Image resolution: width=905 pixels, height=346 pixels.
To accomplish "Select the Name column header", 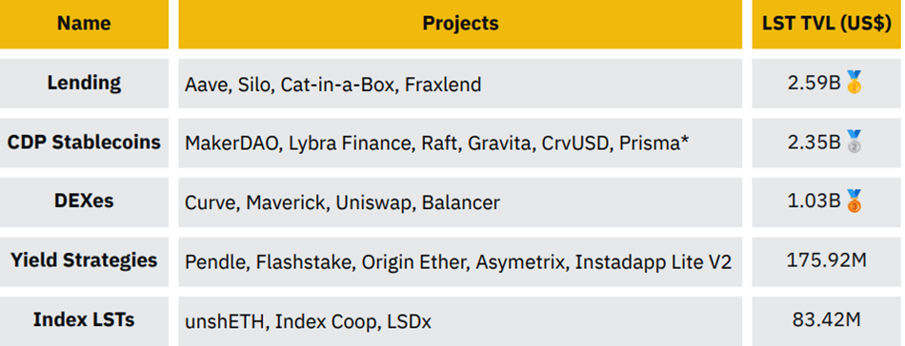I will click(x=84, y=24).
